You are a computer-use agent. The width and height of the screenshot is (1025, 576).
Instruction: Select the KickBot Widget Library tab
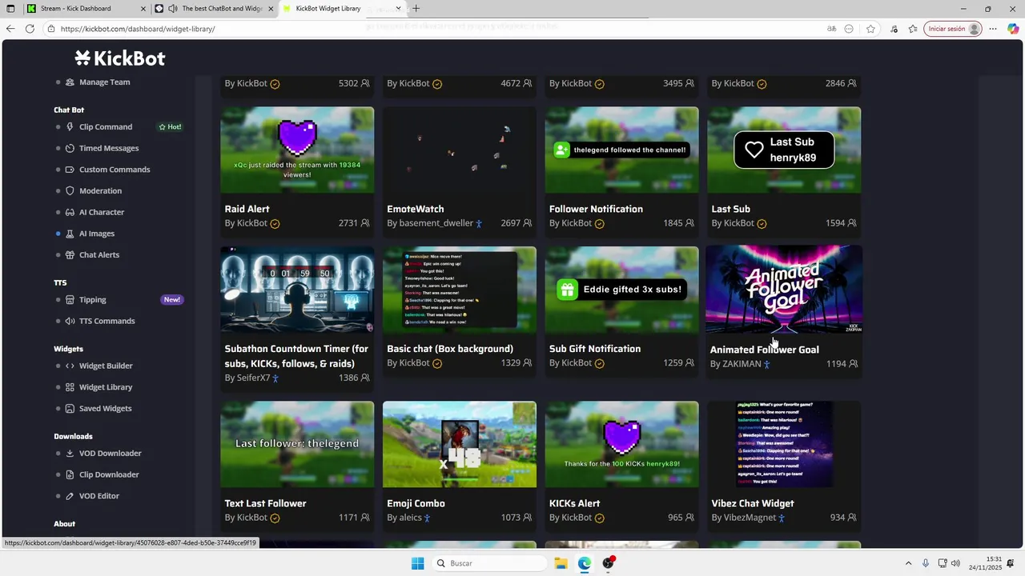pyautogui.click(x=342, y=9)
